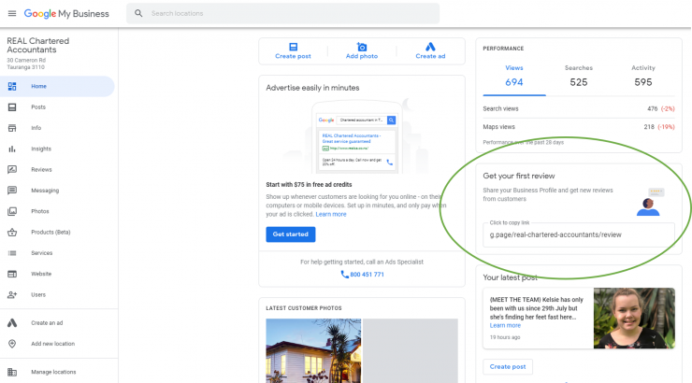This screenshot has width=692, height=383.
Task: Open Users in the sidebar
Action: coord(38,295)
